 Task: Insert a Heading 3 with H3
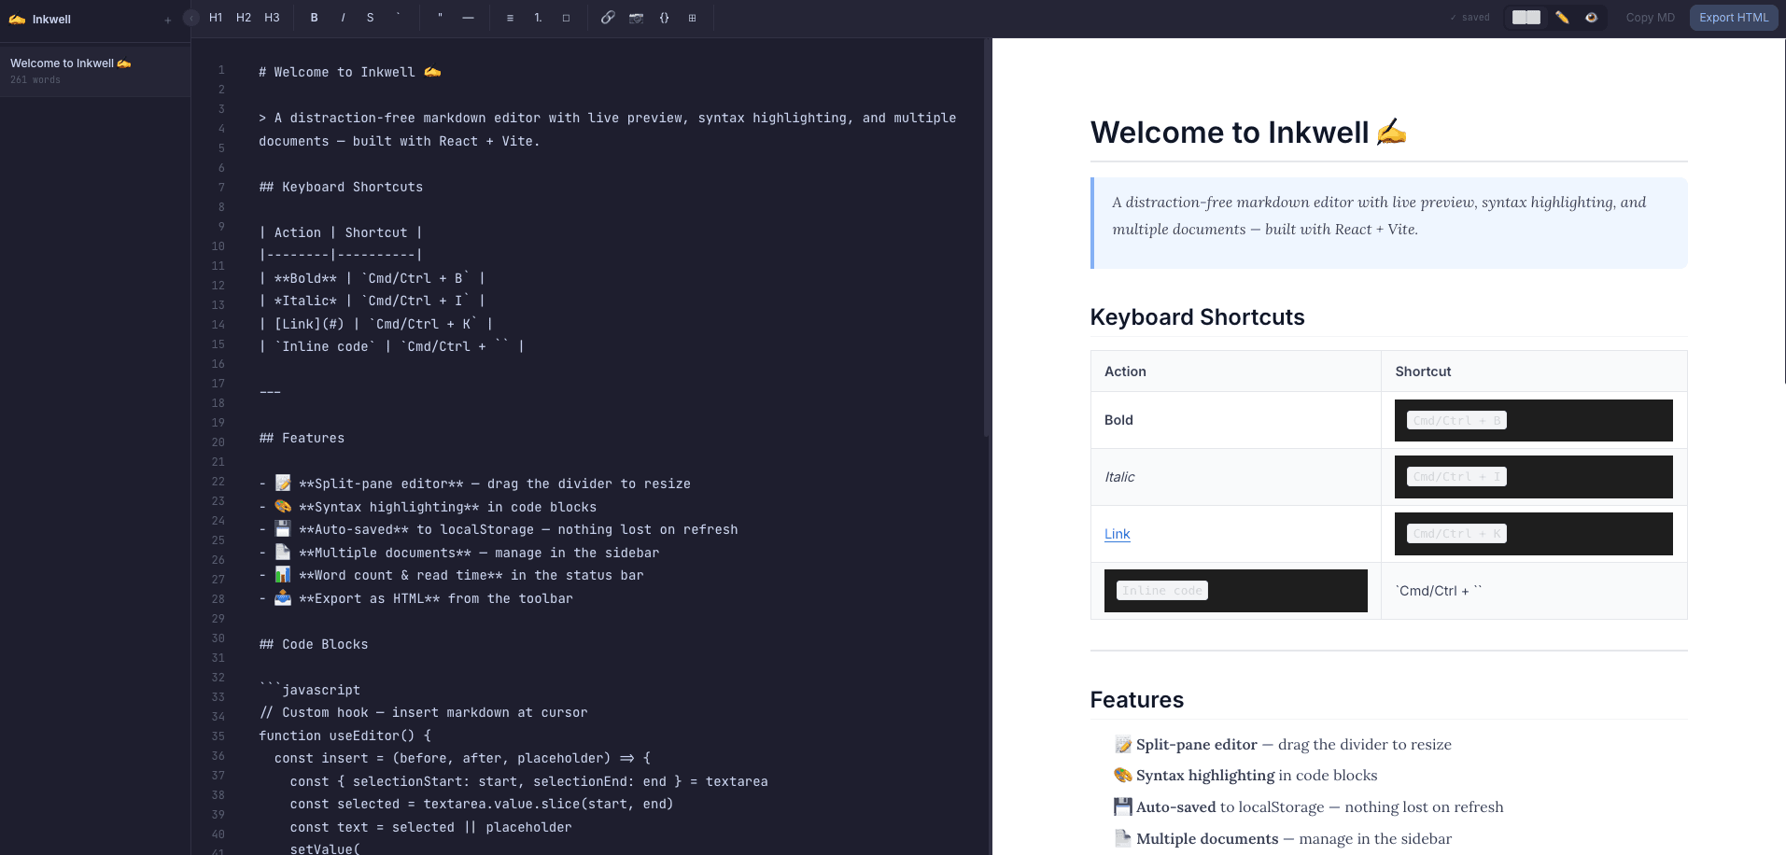tap(272, 18)
